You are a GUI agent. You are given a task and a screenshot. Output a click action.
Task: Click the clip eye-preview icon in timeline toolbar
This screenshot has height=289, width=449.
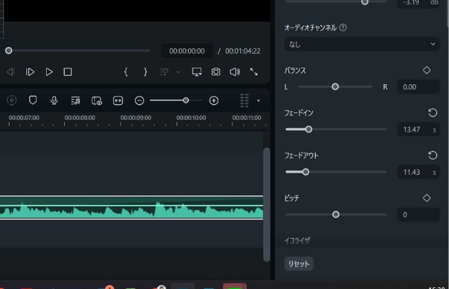[x=97, y=101]
